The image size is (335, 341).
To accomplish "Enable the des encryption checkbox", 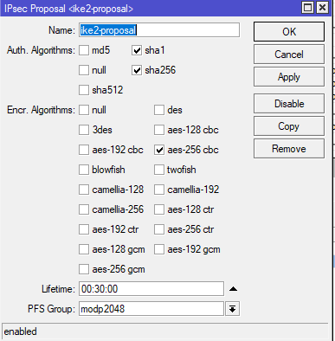I will (159, 110).
